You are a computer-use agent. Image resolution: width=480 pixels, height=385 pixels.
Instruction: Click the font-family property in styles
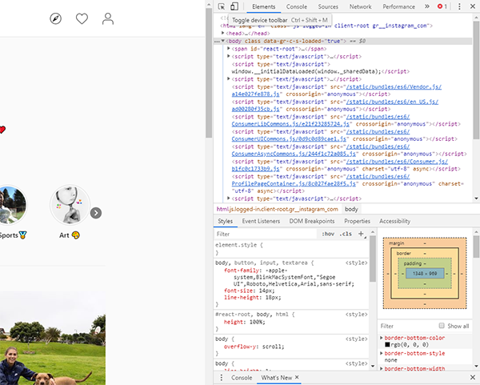[x=242, y=271]
